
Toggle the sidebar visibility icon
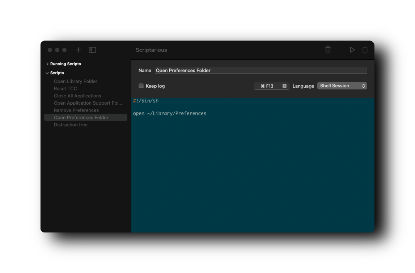coord(92,50)
